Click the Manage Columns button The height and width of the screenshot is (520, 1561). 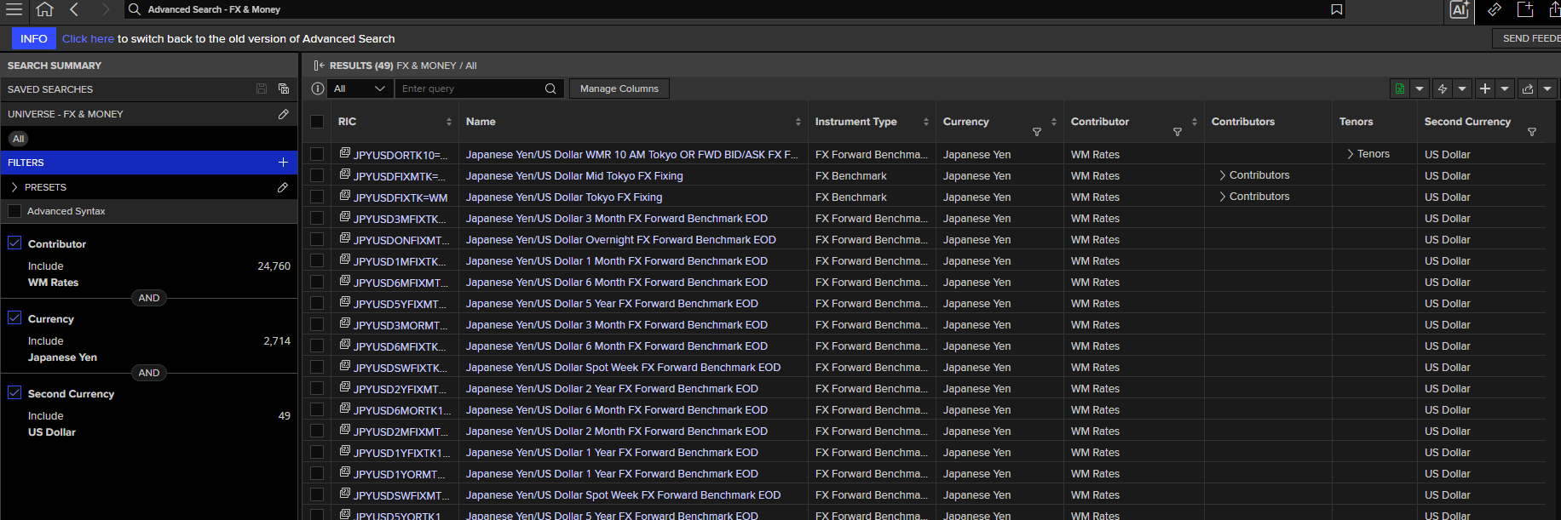pos(619,89)
